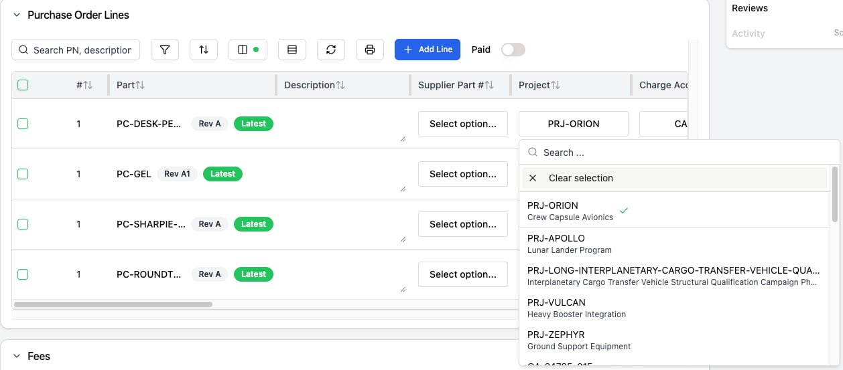Collapse the Purchase Order Lines section
The image size is (843, 370).
click(x=17, y=15)
